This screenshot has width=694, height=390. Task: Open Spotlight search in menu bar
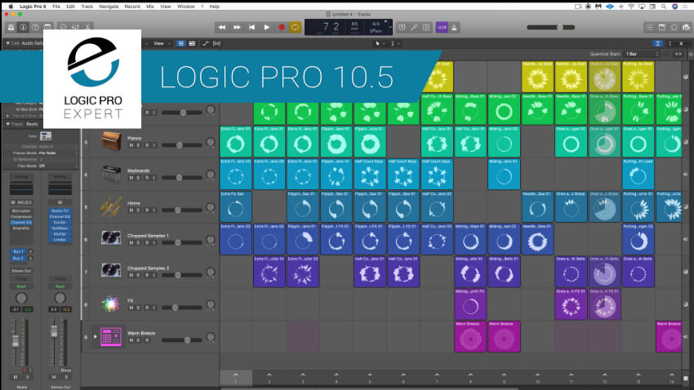tap(664, 7)
